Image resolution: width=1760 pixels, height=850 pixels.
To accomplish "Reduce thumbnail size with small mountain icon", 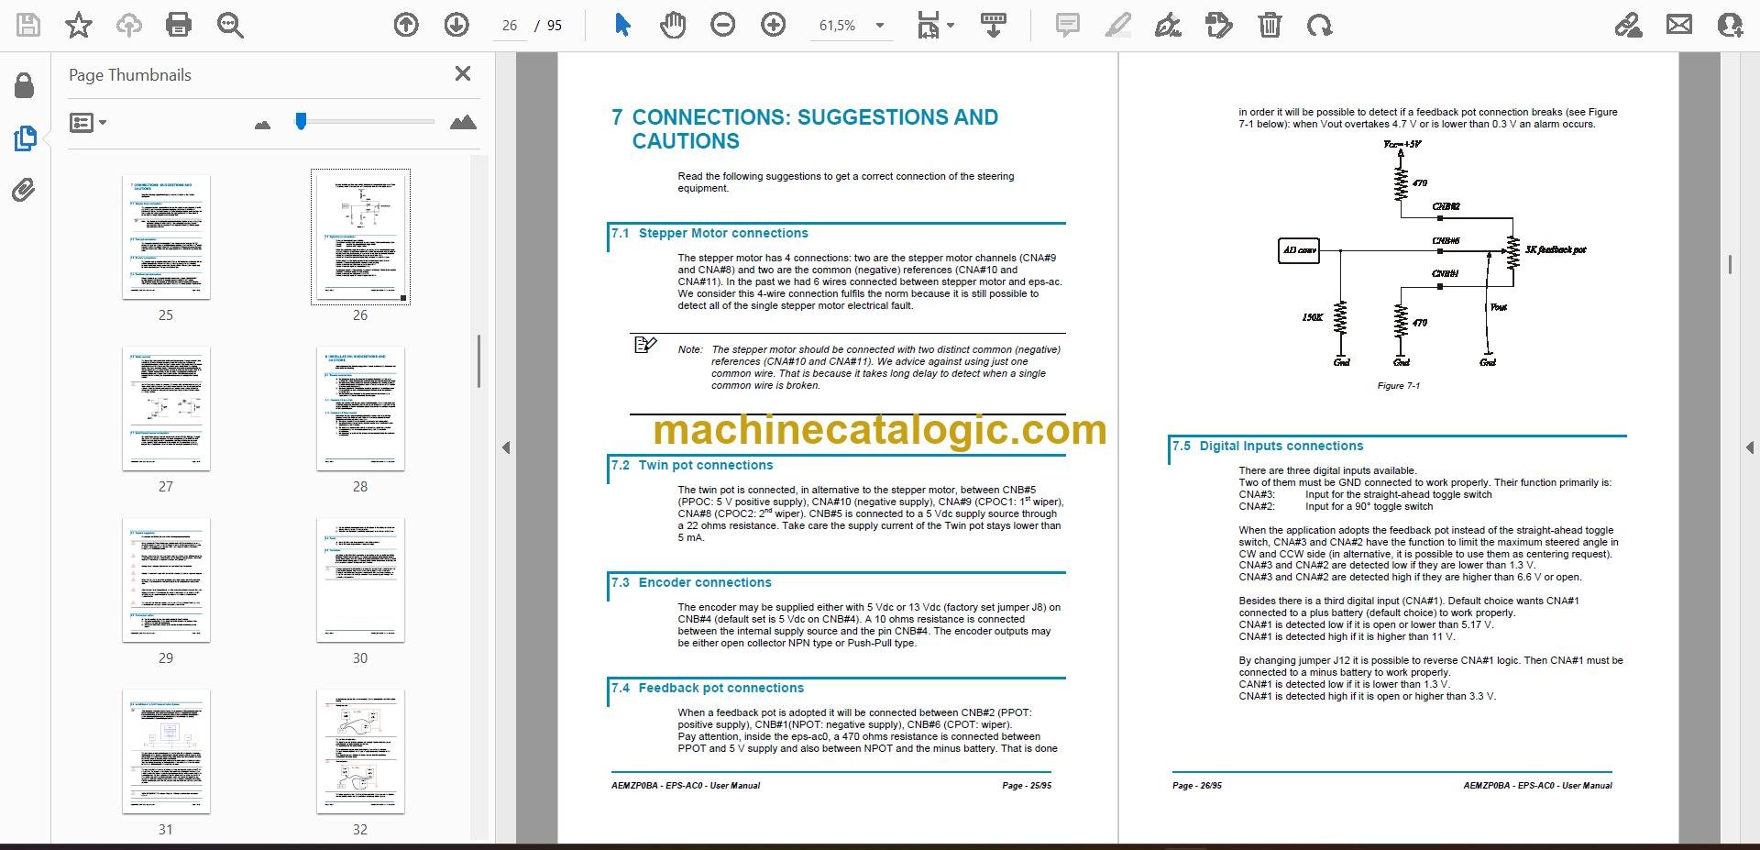I will [262, 124].
